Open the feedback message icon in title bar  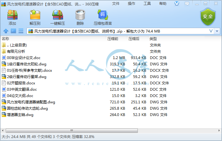[x=187, y=4]
